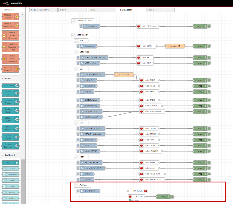Select the TOPIC:OK publish node
233x204 pixels.
point(138,191)
